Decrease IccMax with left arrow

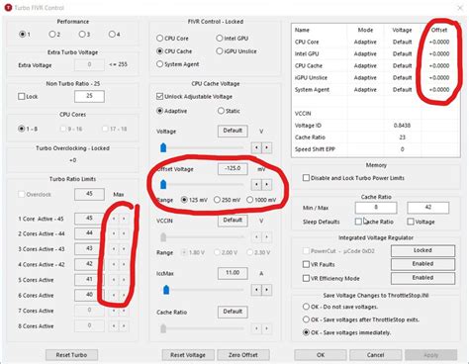256,290
